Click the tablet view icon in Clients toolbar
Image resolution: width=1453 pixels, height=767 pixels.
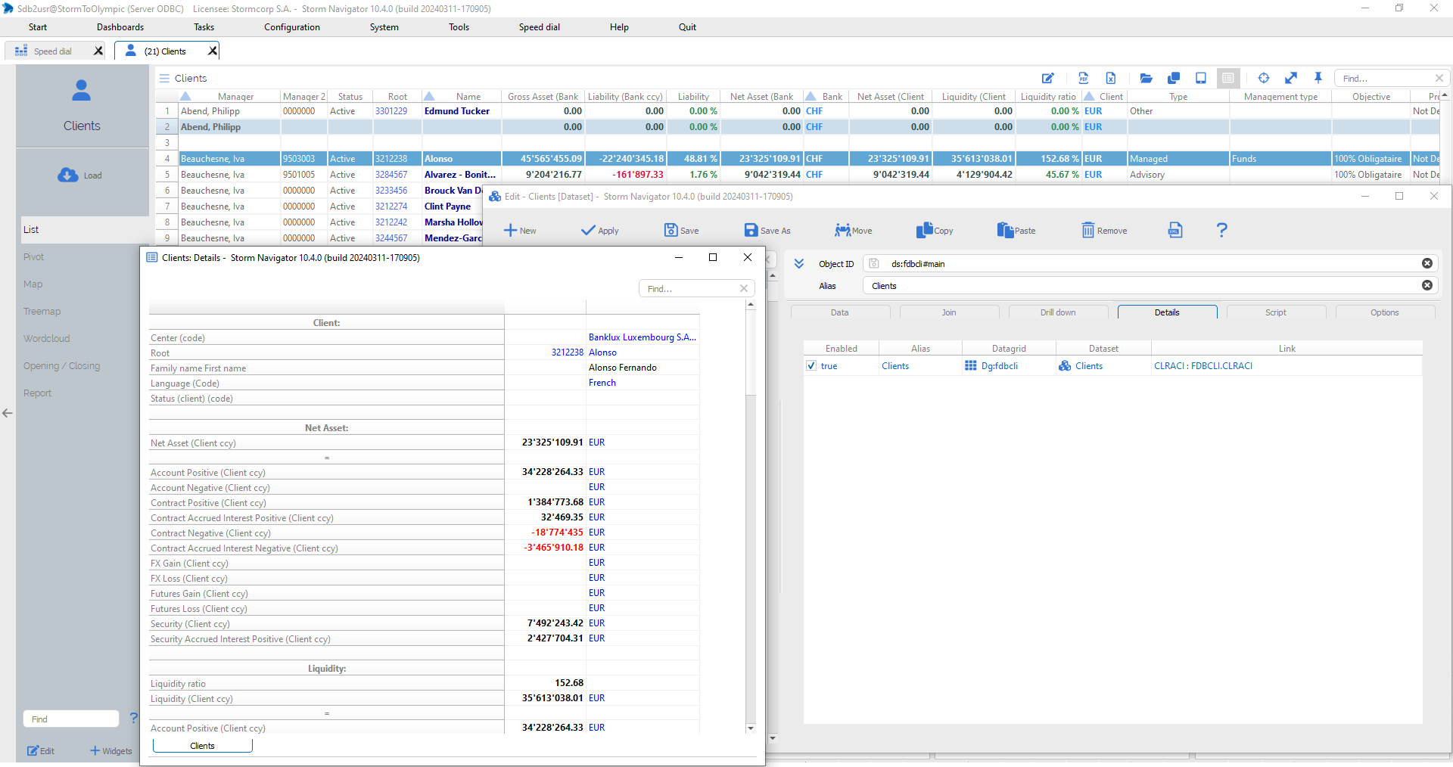[x=1201, y=78]
